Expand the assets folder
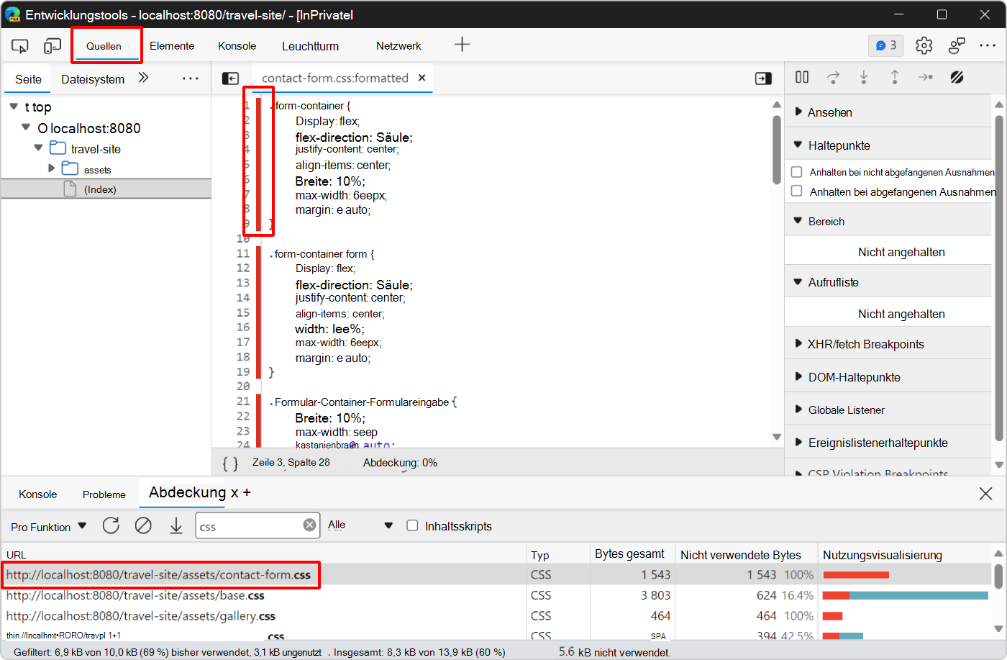Image resolution: width=1007 pixels, height=660 pixels. point(52,169)
